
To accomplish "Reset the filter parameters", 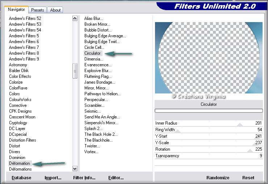I will (x=248, y=178).
